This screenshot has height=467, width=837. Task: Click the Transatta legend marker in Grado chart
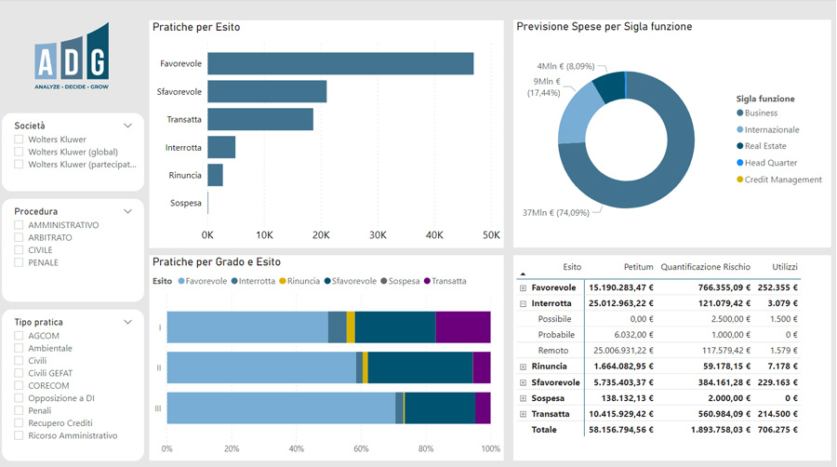428,281
